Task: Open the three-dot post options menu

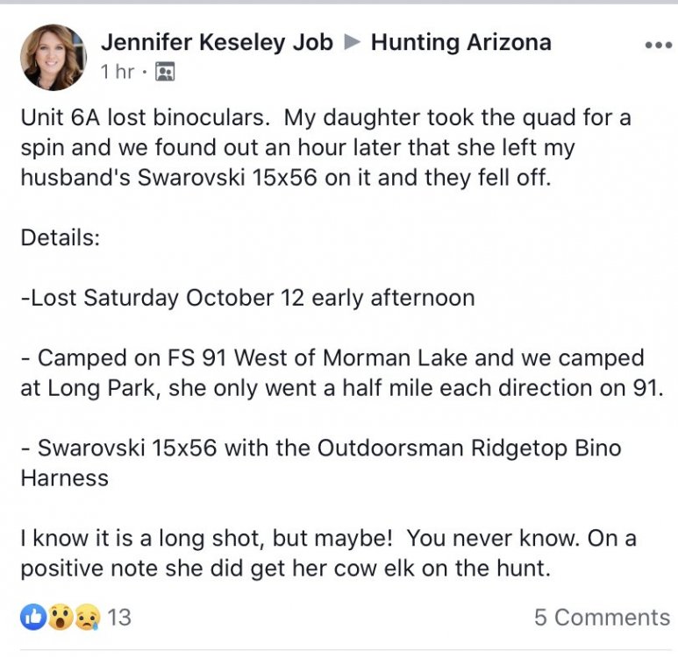Action: [x=657, y=46]
